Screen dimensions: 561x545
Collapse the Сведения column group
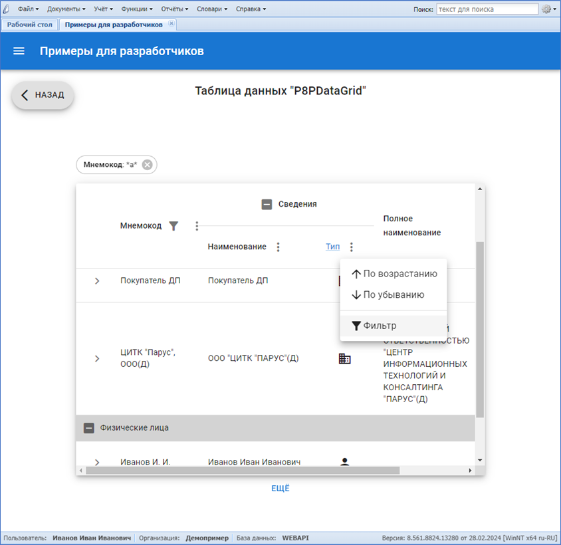point(267,205)
